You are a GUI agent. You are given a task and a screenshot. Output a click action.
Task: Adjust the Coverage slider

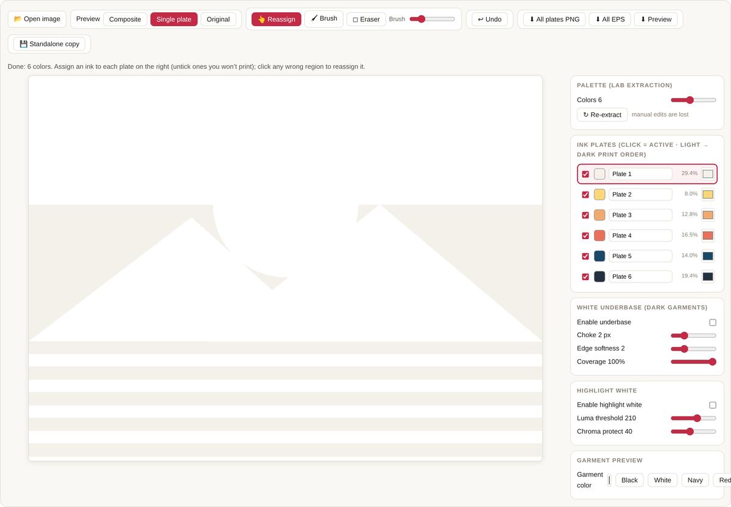click(693, 362)
